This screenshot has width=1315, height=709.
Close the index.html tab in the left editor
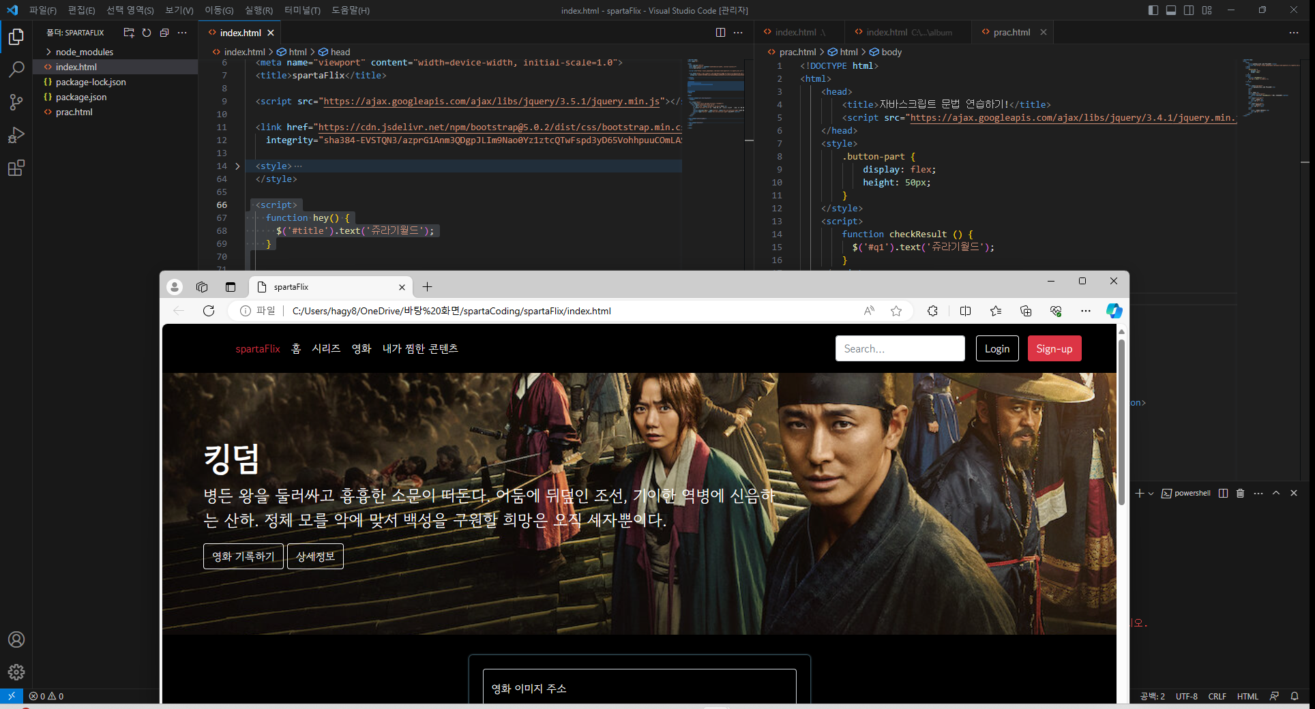pyautogui.click(x=271, y=33)
